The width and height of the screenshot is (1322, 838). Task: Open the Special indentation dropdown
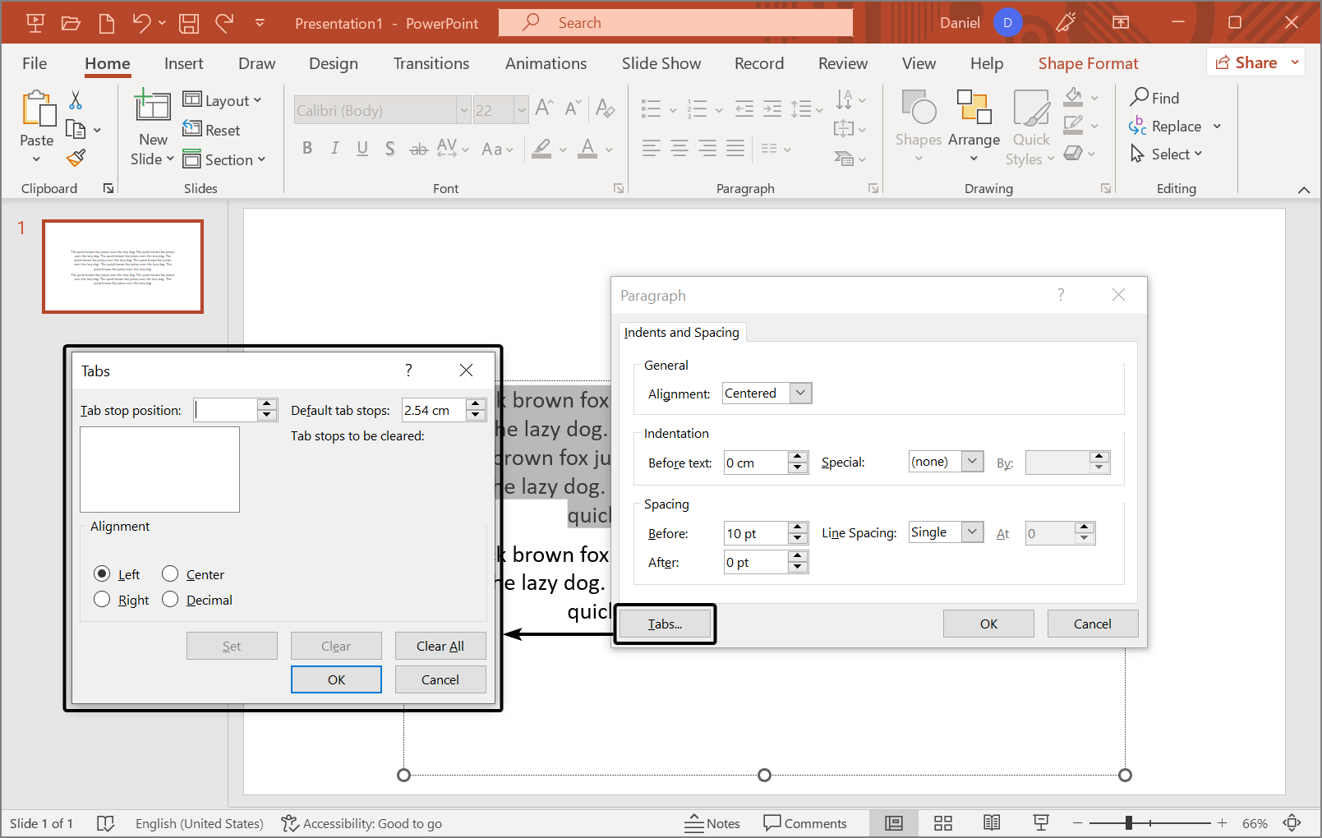(x=972, y=462)
